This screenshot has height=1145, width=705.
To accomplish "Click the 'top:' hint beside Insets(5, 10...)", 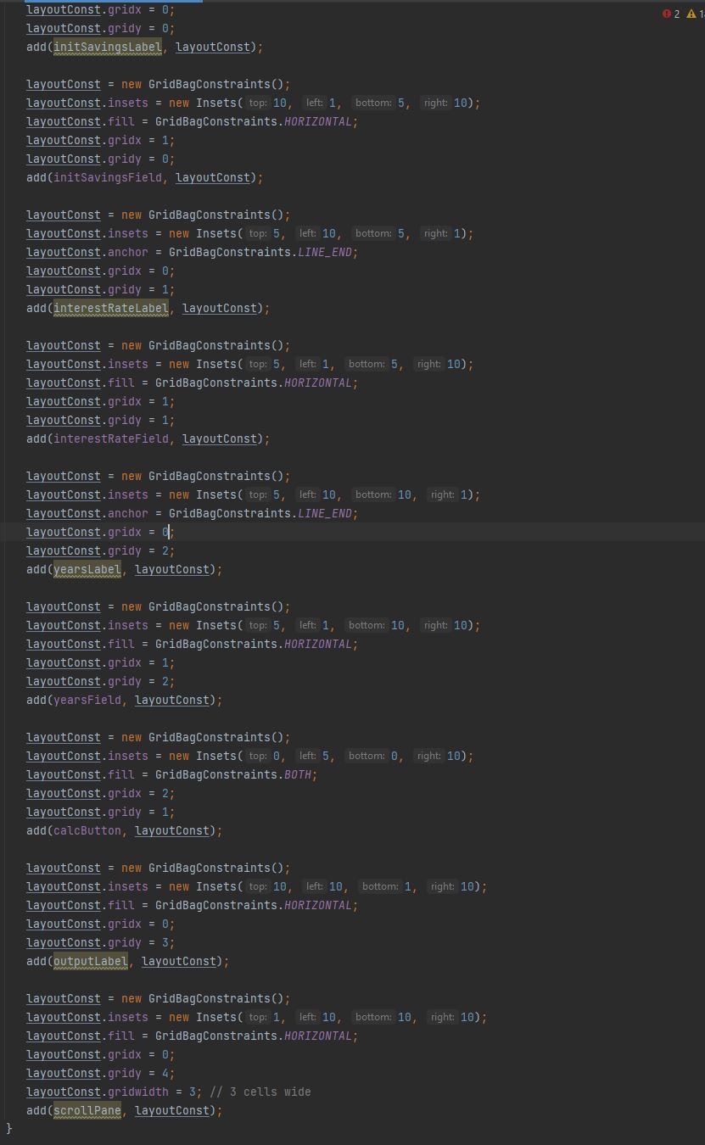I will click(x=258, y=233).
